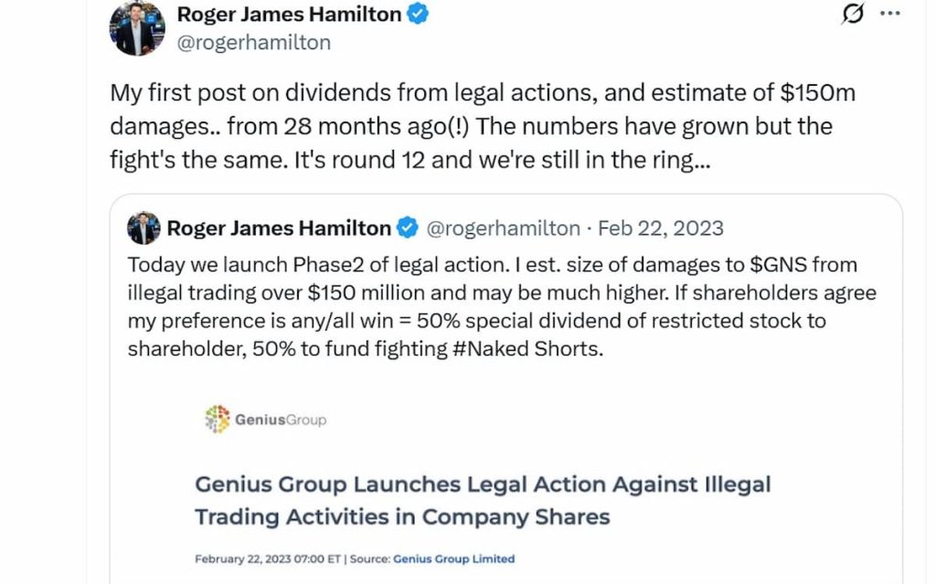
Task: Click the small avatar in the quoted tweet
Action: [143, 228]
